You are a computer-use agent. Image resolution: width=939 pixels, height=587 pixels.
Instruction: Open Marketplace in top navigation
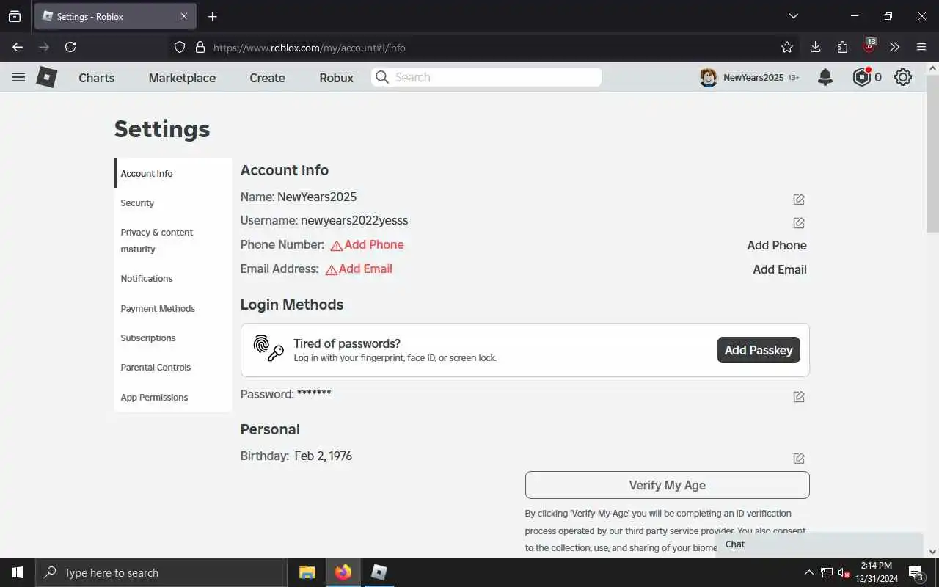click(x=182, y=78)
